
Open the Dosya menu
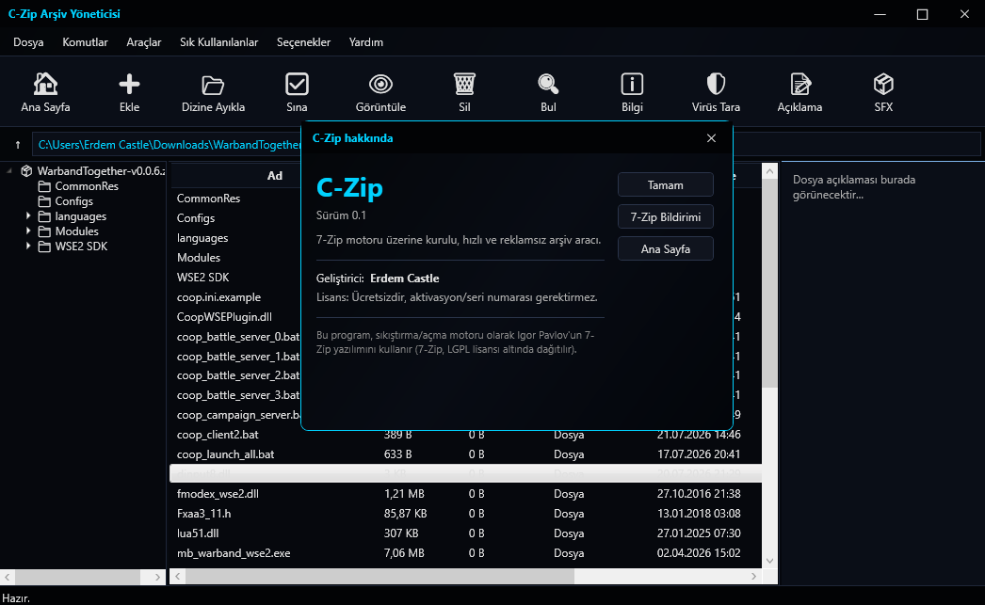point(28,42)
